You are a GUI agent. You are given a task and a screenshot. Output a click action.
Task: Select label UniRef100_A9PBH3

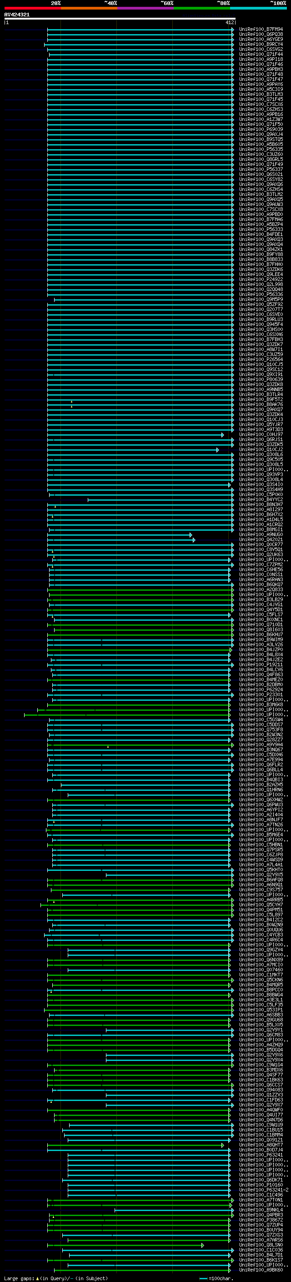[x=261, y=69]
